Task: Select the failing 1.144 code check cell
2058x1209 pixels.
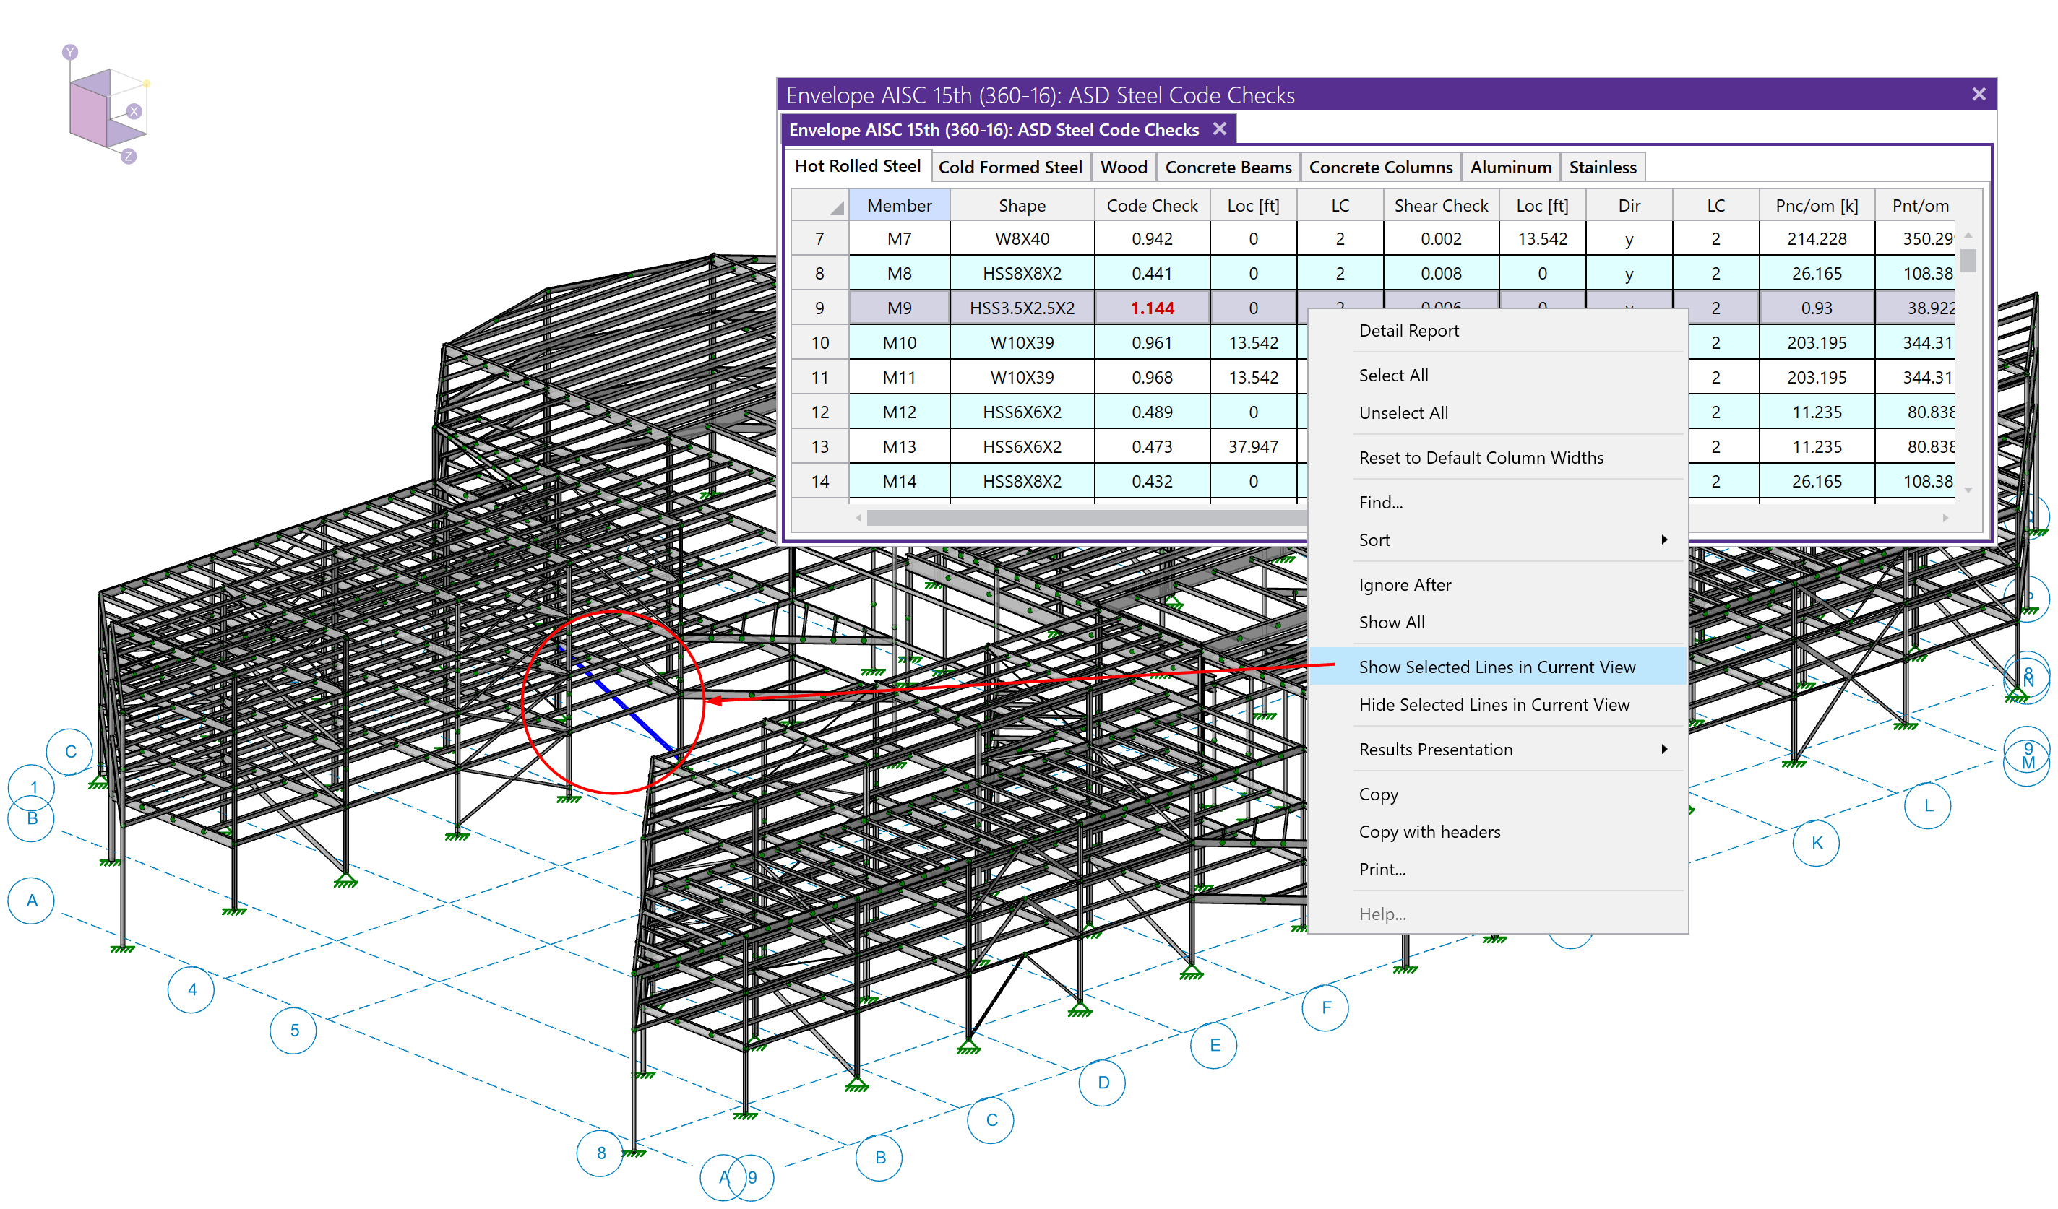Action: tap(1152, 308)
